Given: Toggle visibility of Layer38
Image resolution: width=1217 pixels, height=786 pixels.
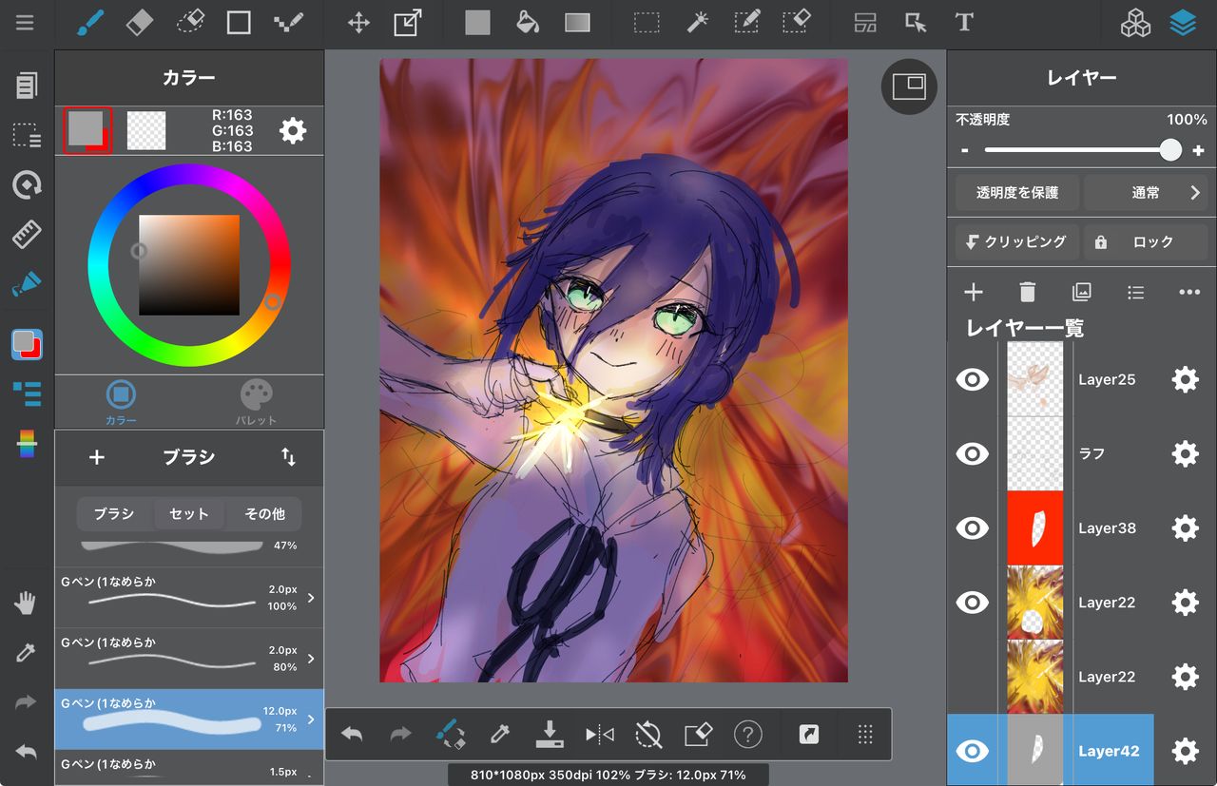Looking at the screenshot, I should point(972,528).
